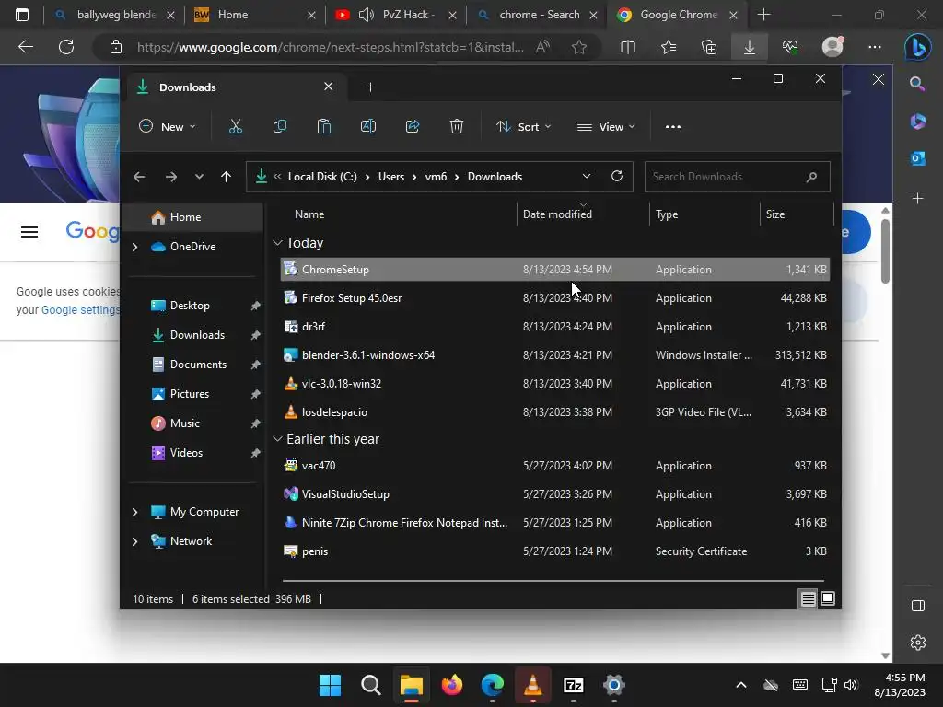Open a new Edge tab
The width and height of the screenshot is (943, 707).
pos(763,15)
